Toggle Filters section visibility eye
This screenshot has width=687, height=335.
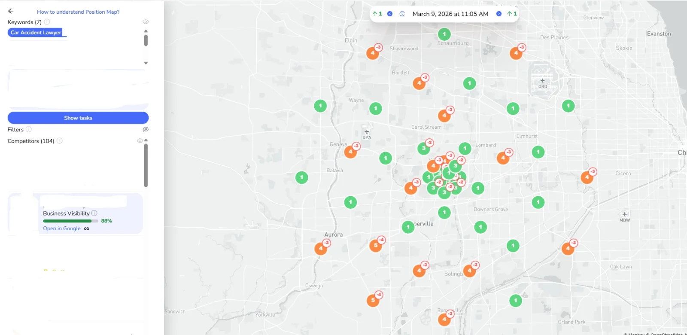coord(146,129)
